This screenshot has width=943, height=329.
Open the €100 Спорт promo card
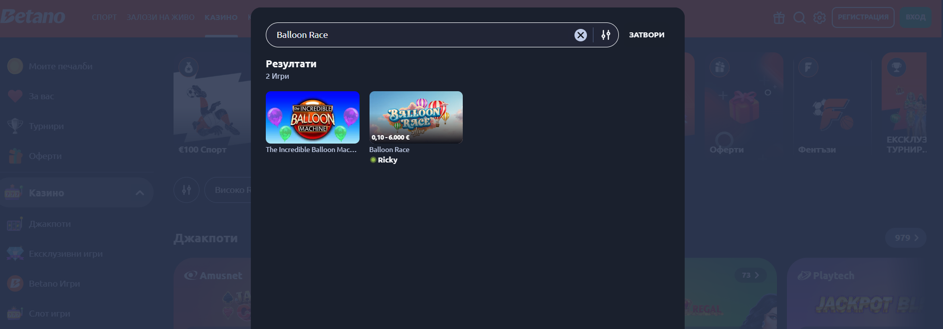click(x=212, y=107)
